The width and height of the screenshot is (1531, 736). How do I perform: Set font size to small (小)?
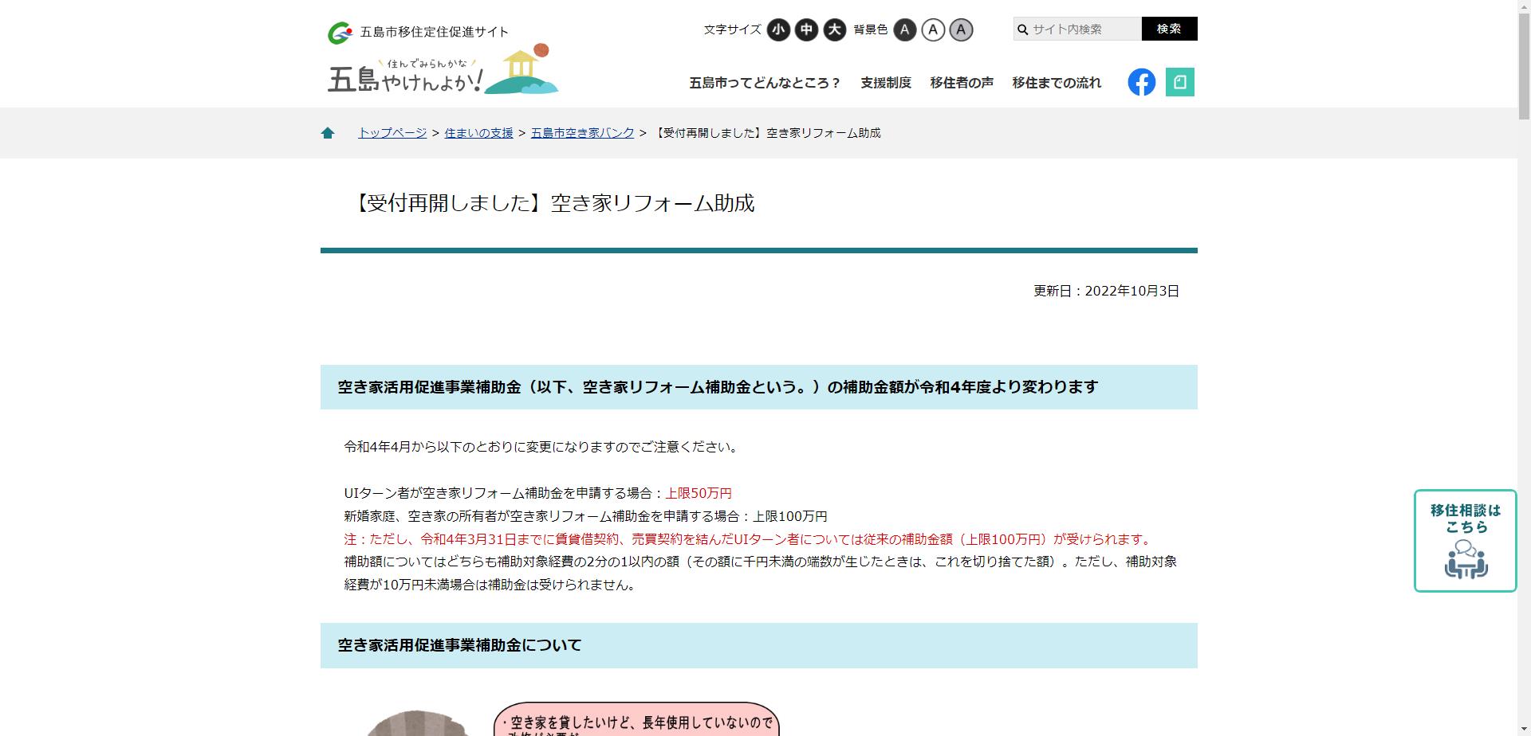(x=778, y=30)
